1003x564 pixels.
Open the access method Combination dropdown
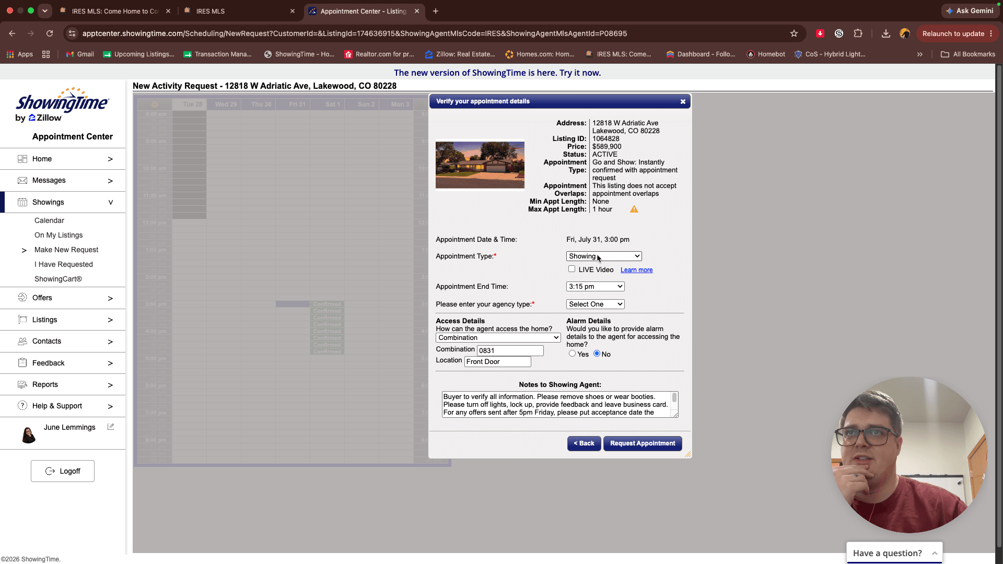[x=498, y=337]
